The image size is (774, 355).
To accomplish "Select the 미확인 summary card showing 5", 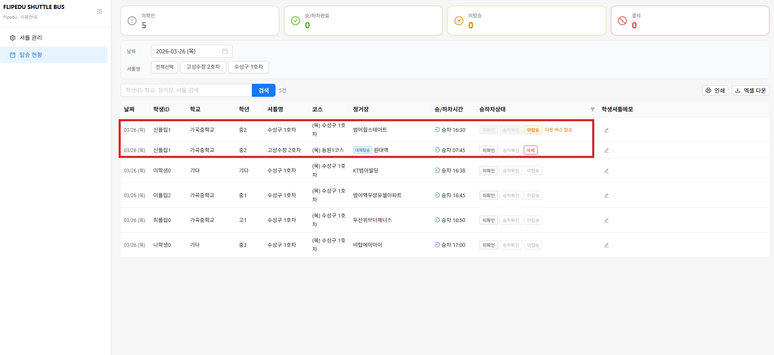I will click(200, 20).
